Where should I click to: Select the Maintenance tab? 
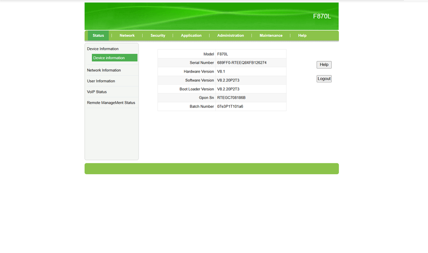point(271,36)
